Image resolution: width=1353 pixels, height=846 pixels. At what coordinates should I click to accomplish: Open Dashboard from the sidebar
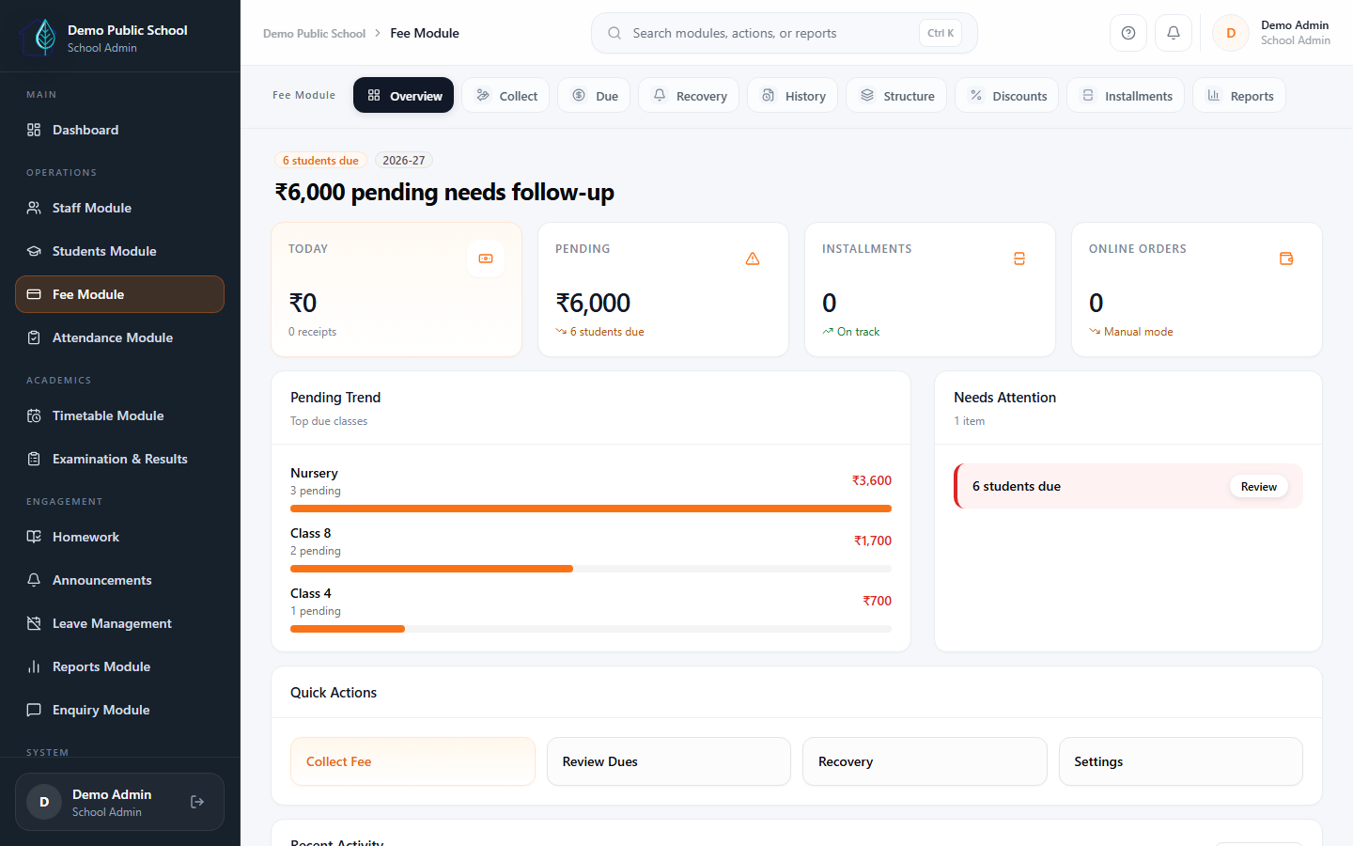click(119, 130)
